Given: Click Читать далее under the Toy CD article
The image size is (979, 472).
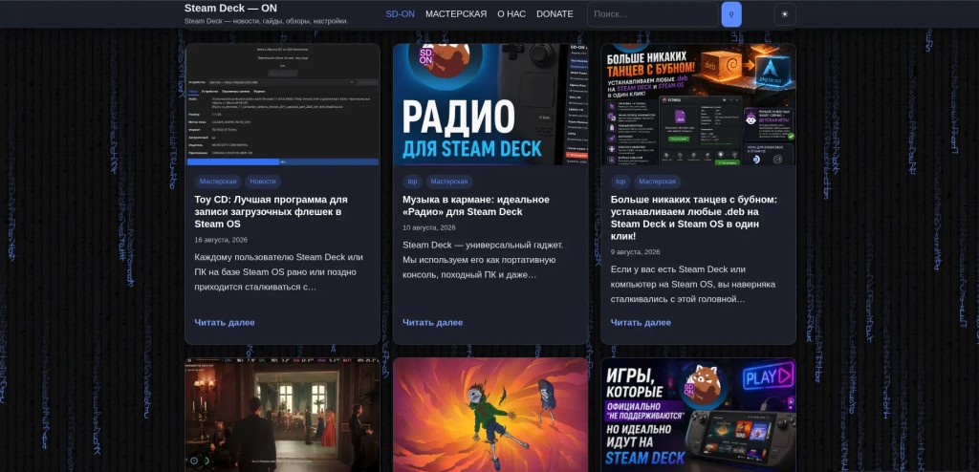Looking at the screenshot, I should point(224,322).
